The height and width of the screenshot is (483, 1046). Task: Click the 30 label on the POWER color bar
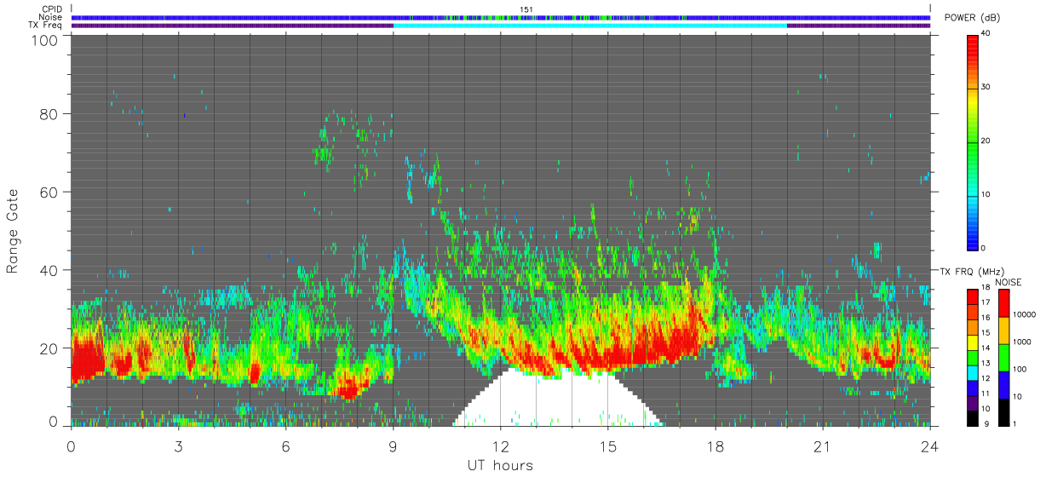click(986, 87)
